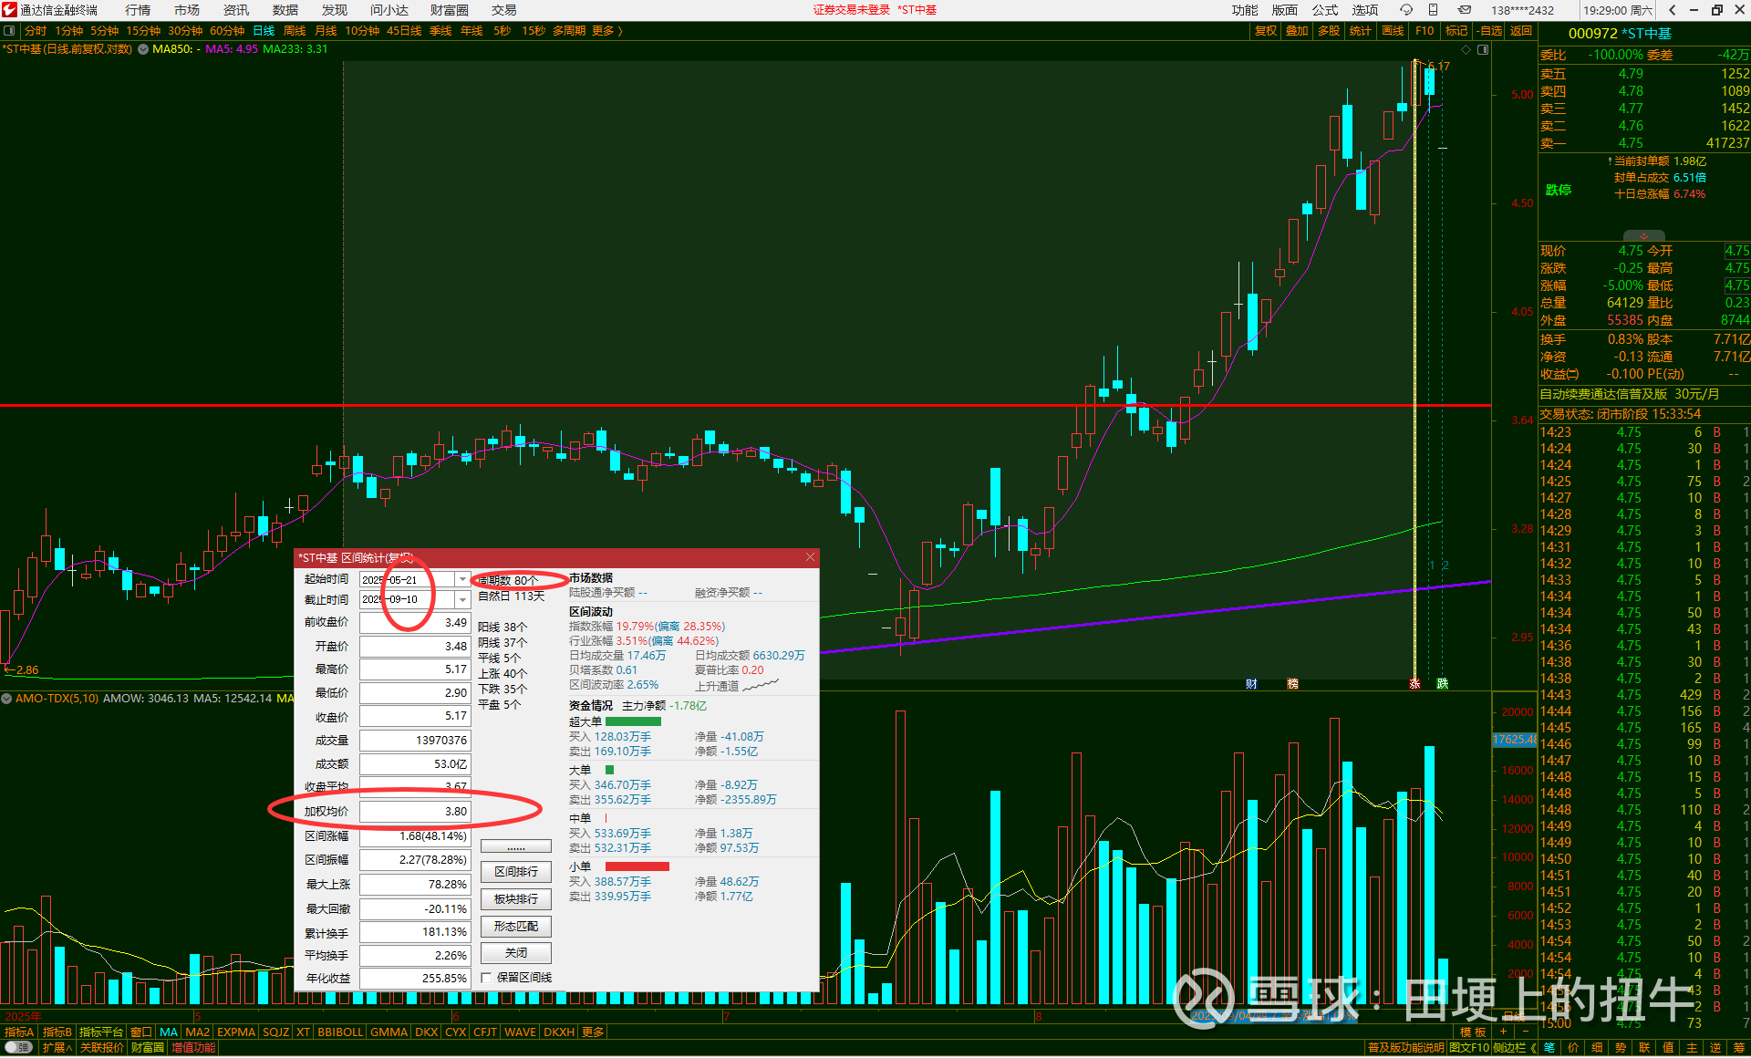Viewport: 1751px width, 1058px height.
Task: Click the layout icon left of 分时
Action: [9, 31]
